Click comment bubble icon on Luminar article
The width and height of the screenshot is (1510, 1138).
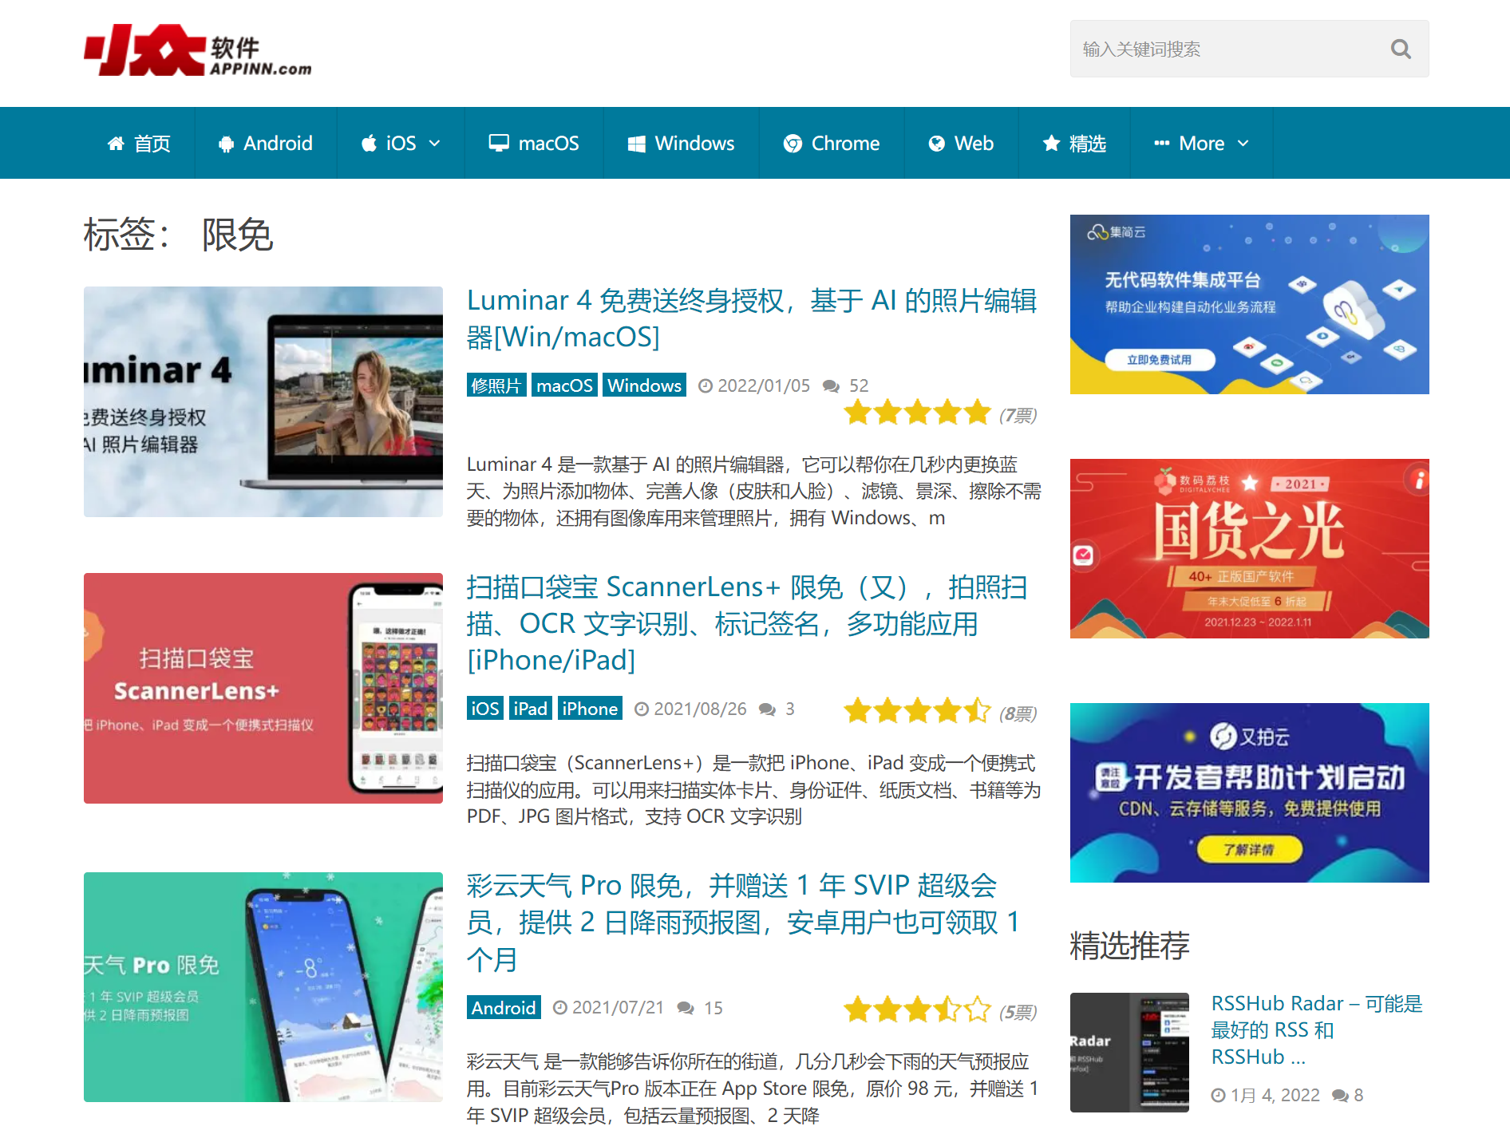pos(831,386)
